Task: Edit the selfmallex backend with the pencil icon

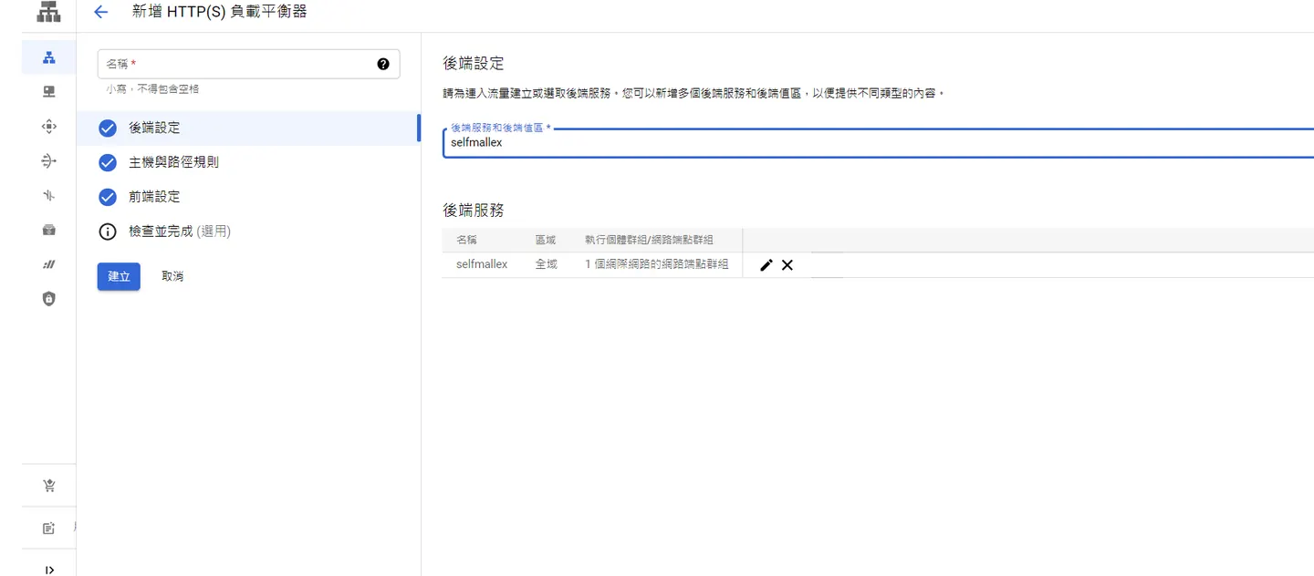Action: [766, 265]
